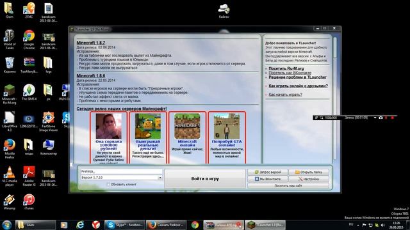Screen dimensions: 410x230
Task: Open the logs folder on desktop
Action: coord(48,65)
